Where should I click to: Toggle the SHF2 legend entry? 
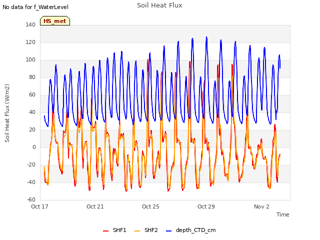tap(146, 230)
